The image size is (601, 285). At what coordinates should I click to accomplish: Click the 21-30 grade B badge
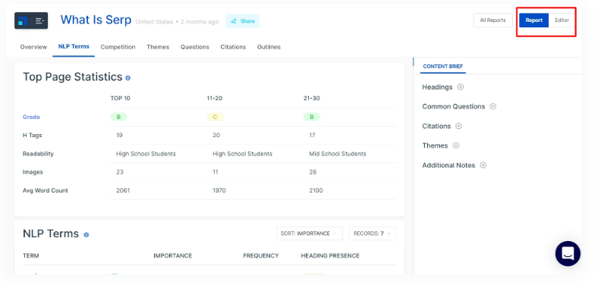coord(312,117)
